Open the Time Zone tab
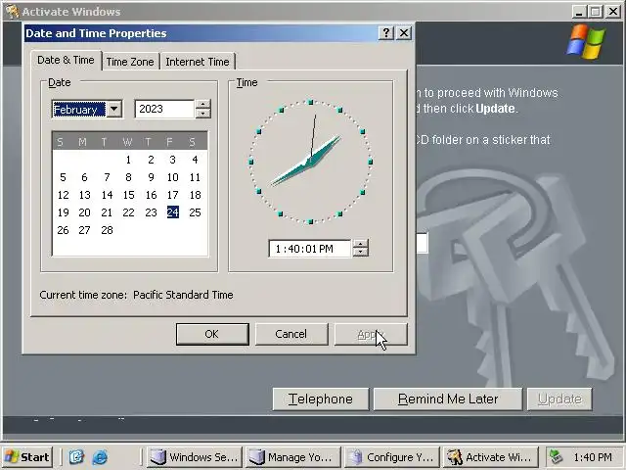Screen dimensions: 626x470 (x=130, y=62)
